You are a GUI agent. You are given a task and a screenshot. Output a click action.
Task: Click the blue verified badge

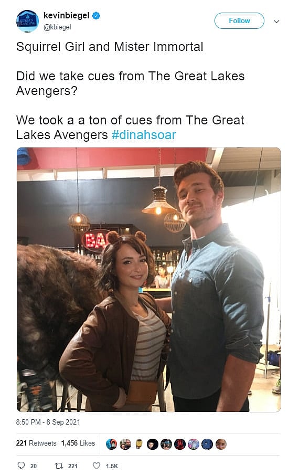pyautogui.click(x=96, y=16)
